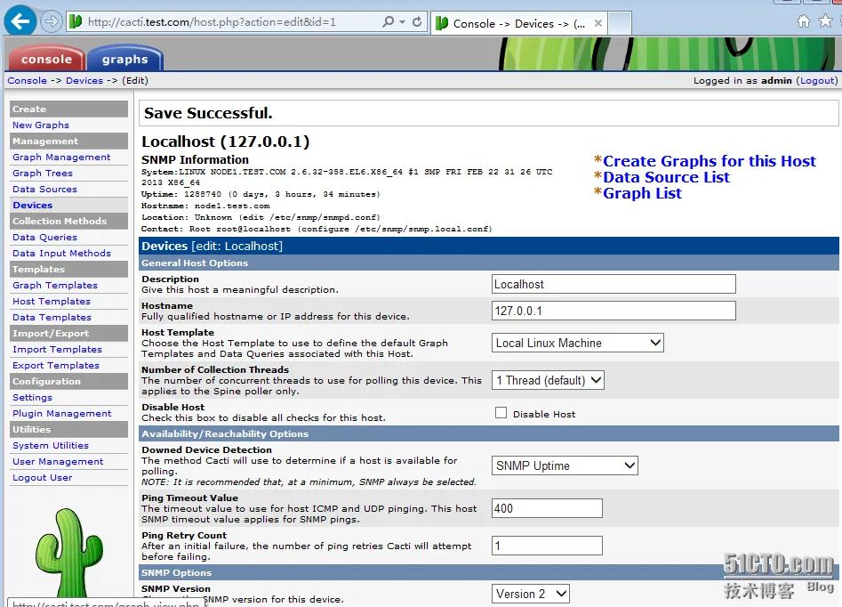
Task: Click the Availability/Reachability Options section header
Action: click(489, 433)
